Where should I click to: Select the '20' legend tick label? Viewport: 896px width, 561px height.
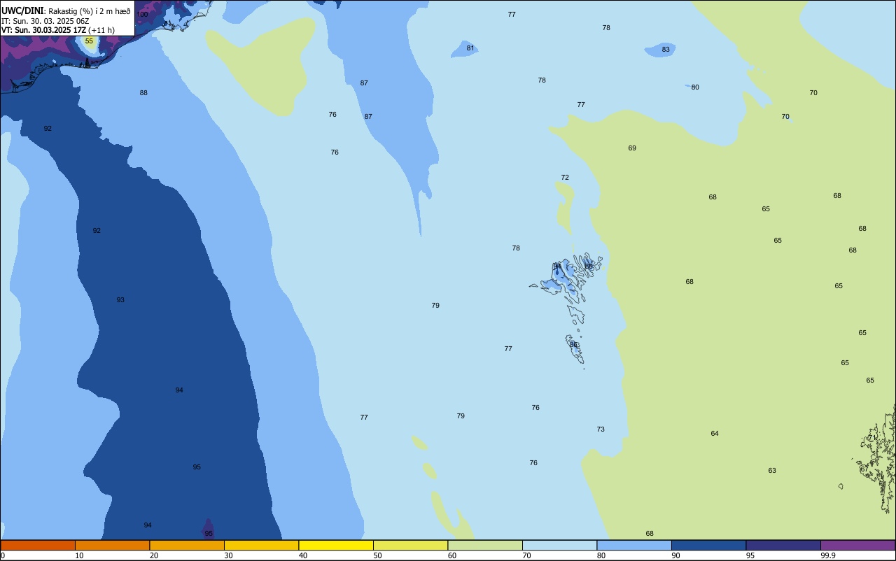point(154,555)
